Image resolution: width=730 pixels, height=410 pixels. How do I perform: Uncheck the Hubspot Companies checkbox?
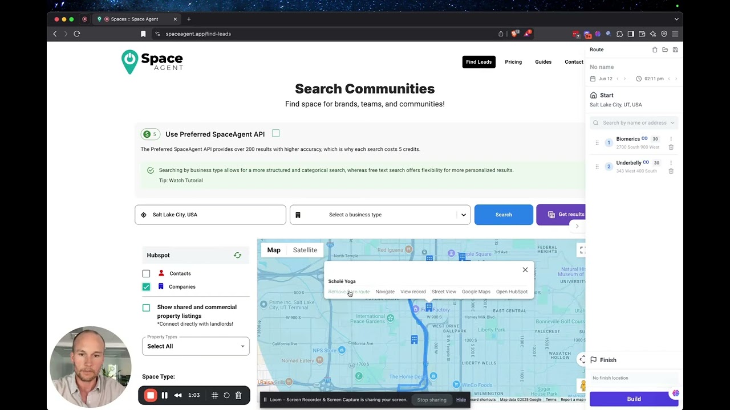point(146,287)
